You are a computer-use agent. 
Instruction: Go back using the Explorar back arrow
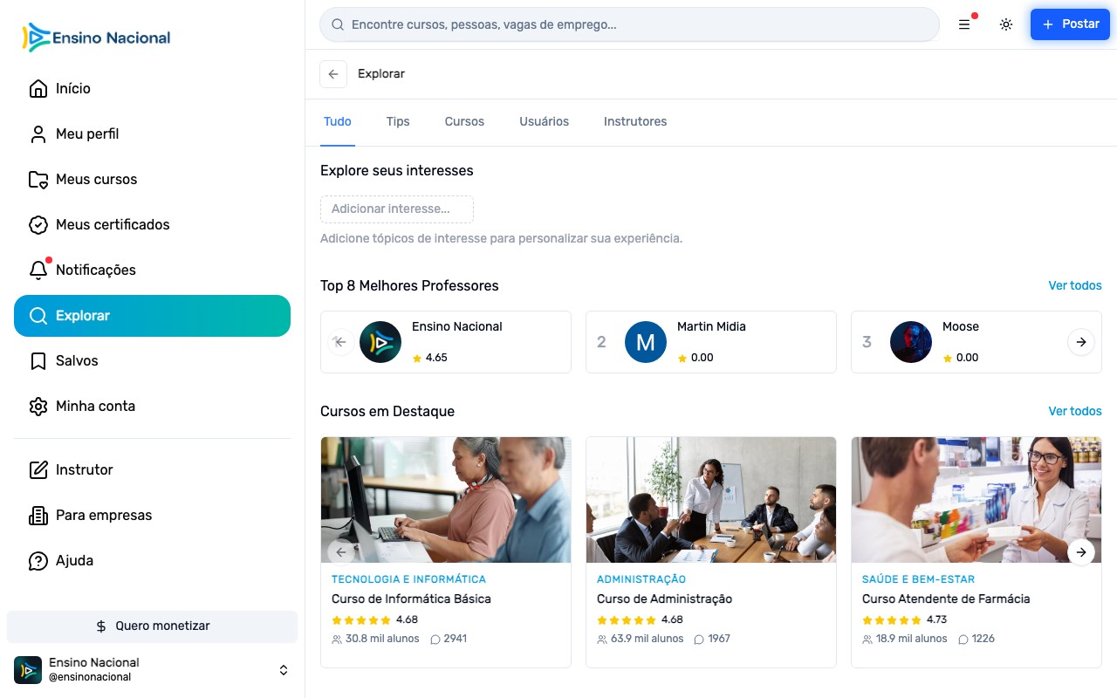(x=333, y=74)
